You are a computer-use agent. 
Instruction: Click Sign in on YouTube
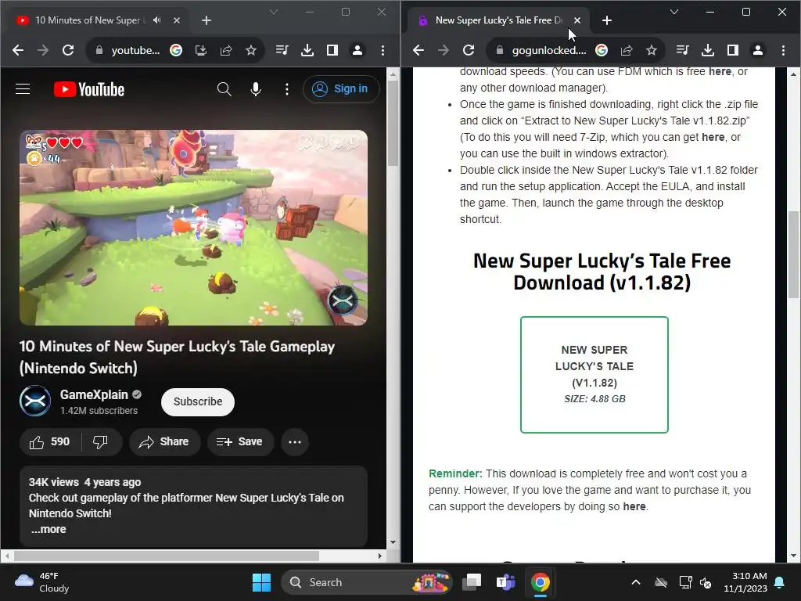[x=341, y=89]
